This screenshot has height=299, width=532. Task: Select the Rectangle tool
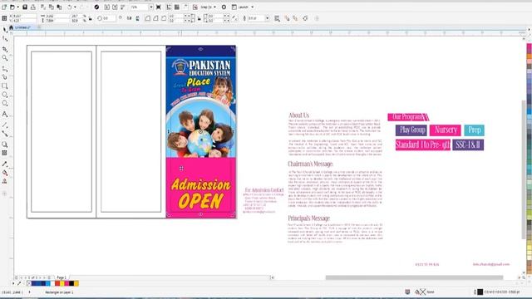pos(5,86)
